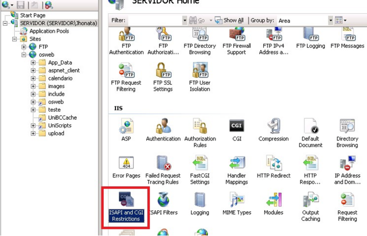
Task: Open FTP Messages feature
Action: pyautogui.click(x=347, y=39)
